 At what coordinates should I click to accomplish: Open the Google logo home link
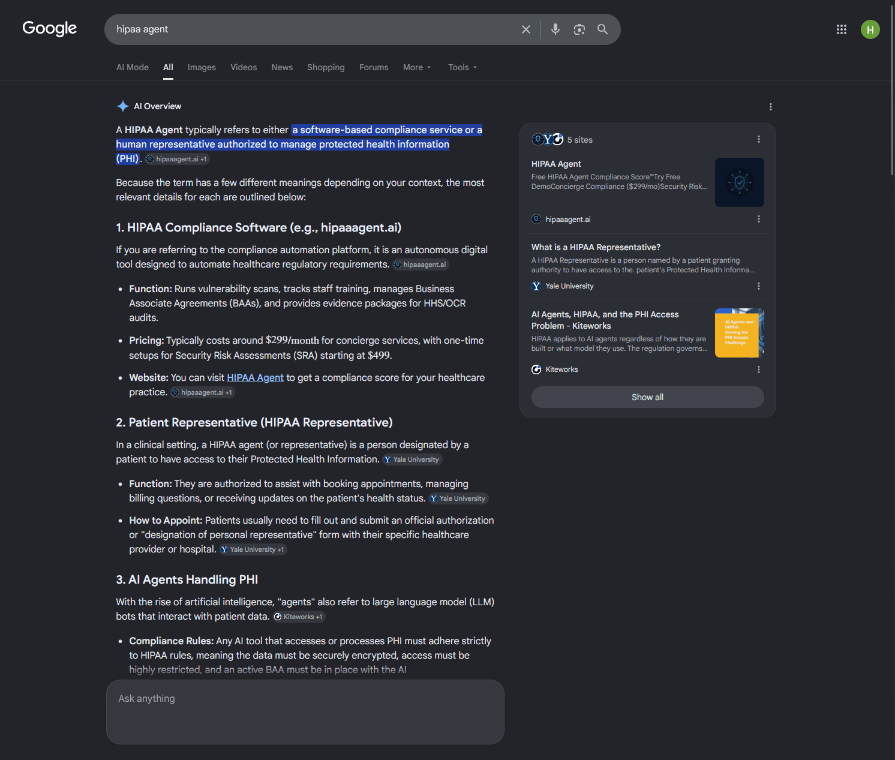(50, 28)
